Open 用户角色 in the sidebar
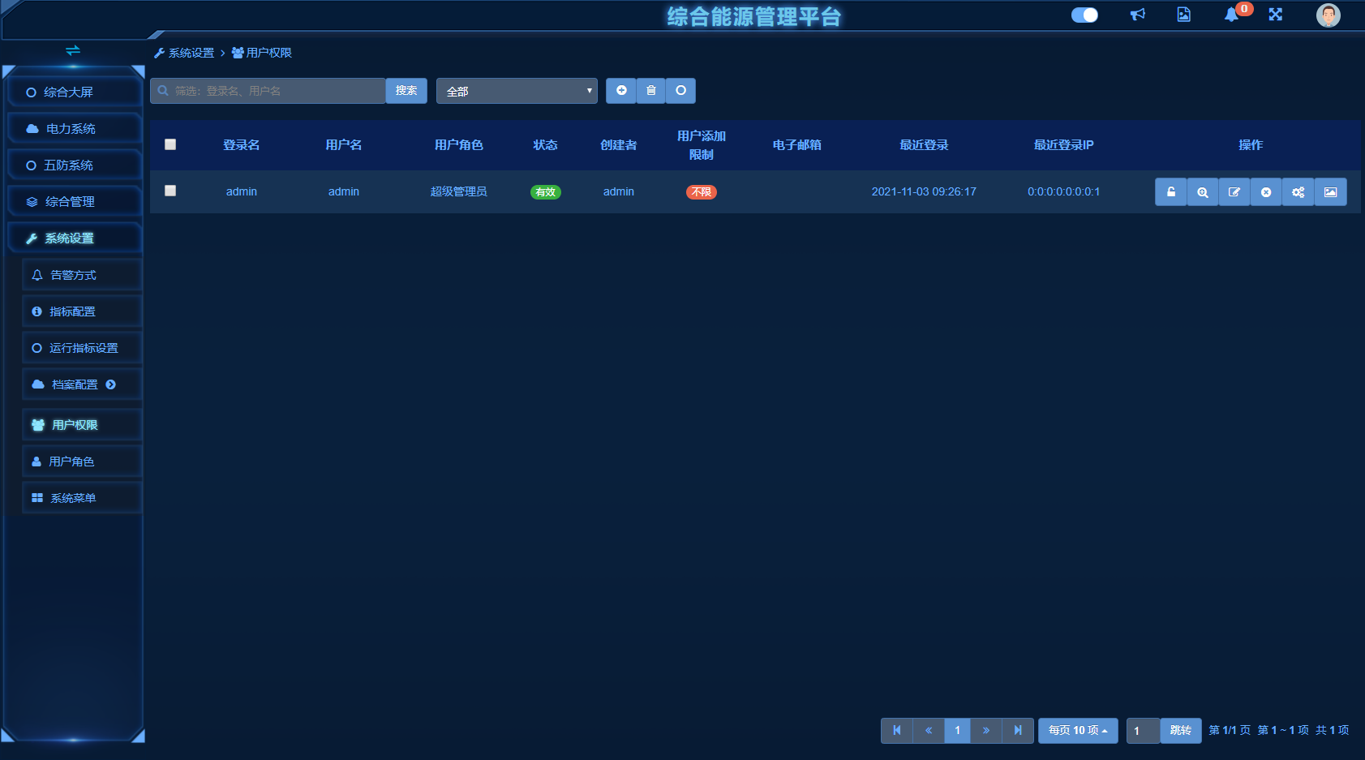The width and height of the screenshot is (1365, 760). pos(71,462)
